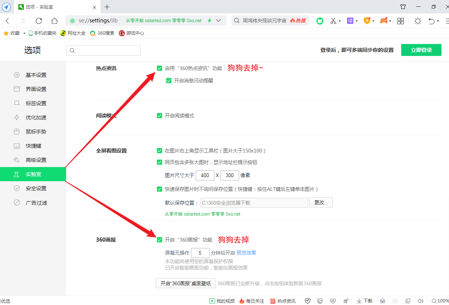Expand the address bar dropdown chevron
The height and width of the screenshot is (305, 449).
[219, 21]
